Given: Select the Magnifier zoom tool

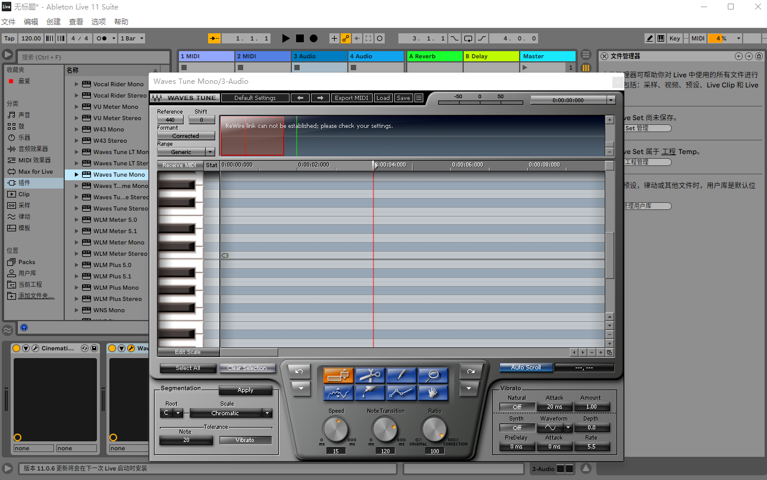Looking at the screenshot, I should pos(433,375).
